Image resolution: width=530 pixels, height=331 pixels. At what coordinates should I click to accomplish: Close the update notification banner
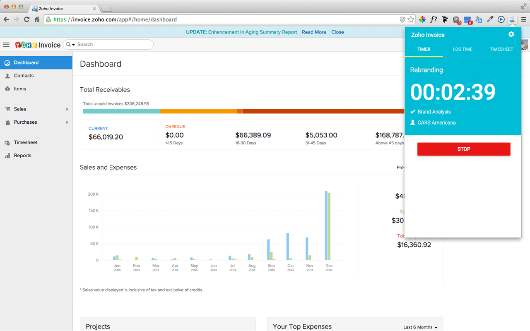point(337,32)
